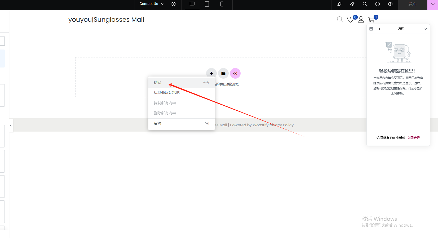
Task: Open the finder search in editor top bar
Action: [365, 4]
